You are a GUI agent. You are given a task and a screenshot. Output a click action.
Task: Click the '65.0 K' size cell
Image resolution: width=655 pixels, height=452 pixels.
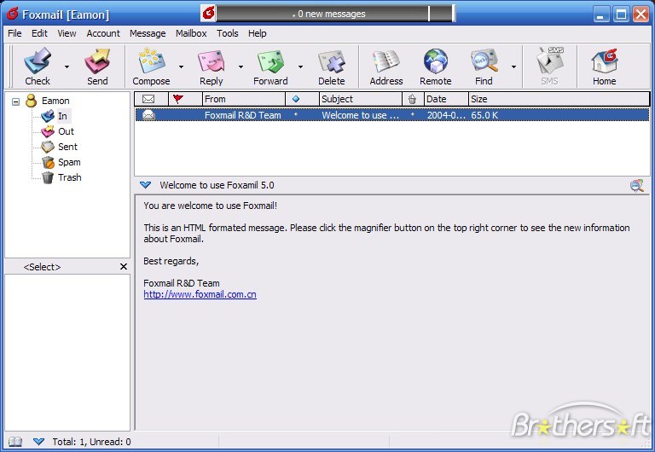click(484, 115)
